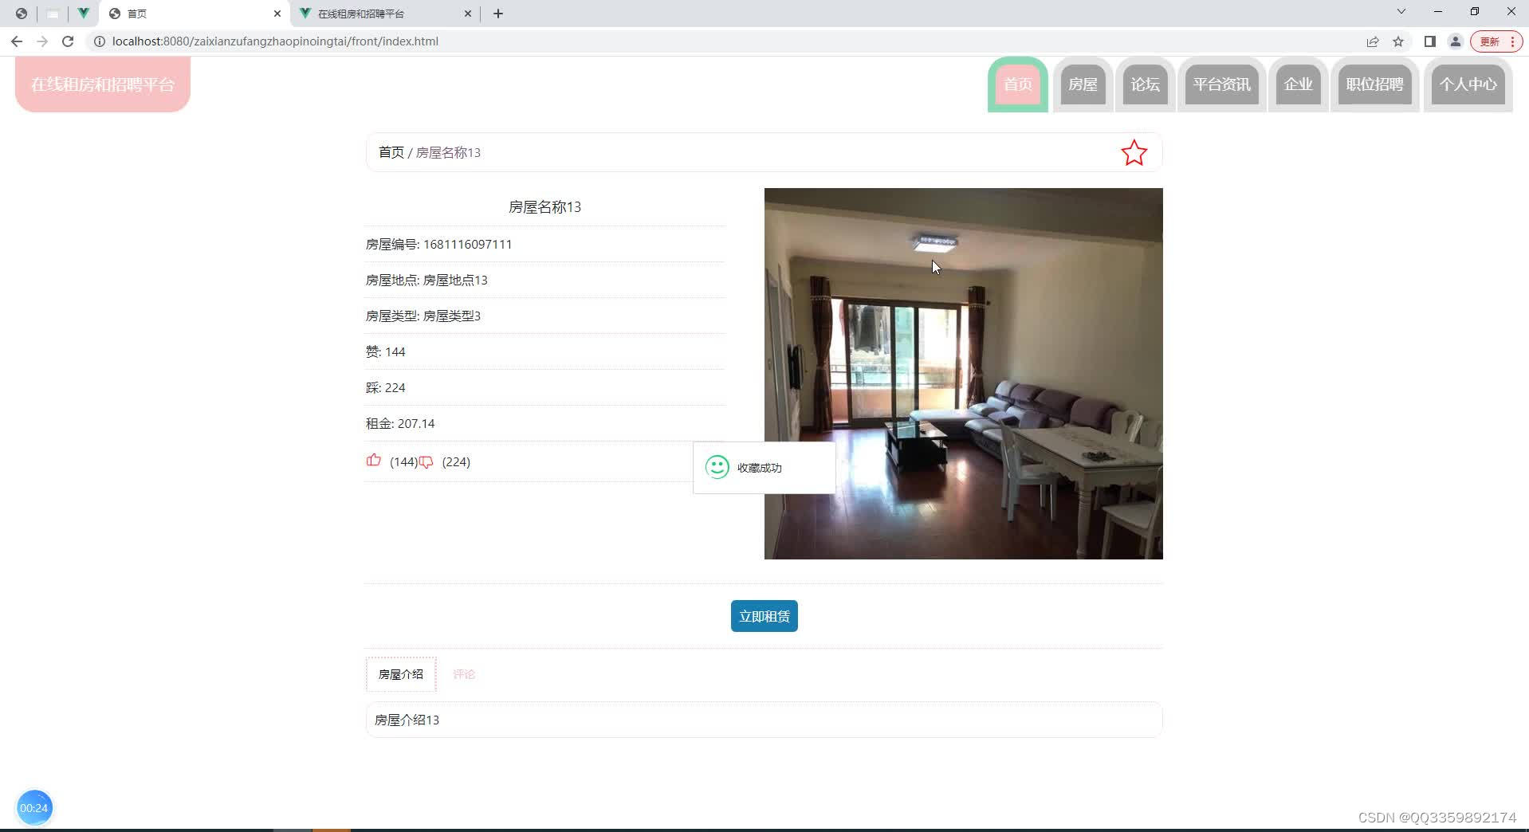
Task: Switch to the 评论 tab
Action: [464, 674]
